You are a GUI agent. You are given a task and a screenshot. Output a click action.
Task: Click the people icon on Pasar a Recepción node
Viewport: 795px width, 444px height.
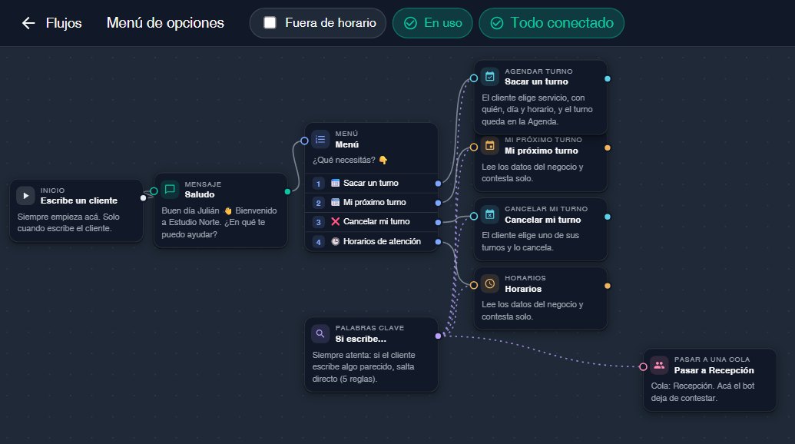pos(659,365)
